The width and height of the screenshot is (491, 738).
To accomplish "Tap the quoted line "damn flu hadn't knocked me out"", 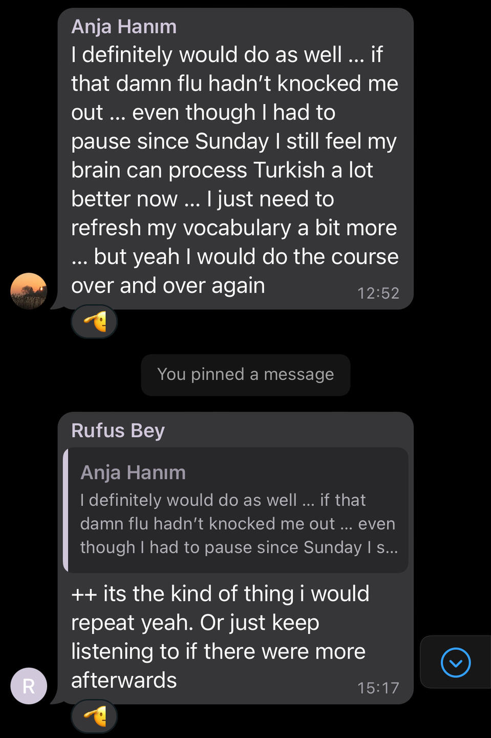I will tap(207, 524).
